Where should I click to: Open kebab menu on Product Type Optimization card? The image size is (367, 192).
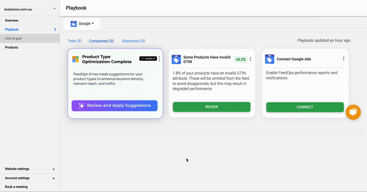(x=159, y=59)
